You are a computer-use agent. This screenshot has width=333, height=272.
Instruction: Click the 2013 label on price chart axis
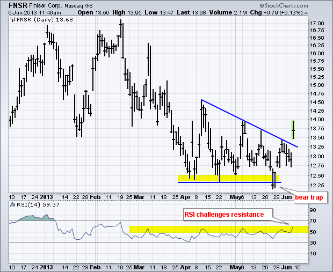point(46,197)
